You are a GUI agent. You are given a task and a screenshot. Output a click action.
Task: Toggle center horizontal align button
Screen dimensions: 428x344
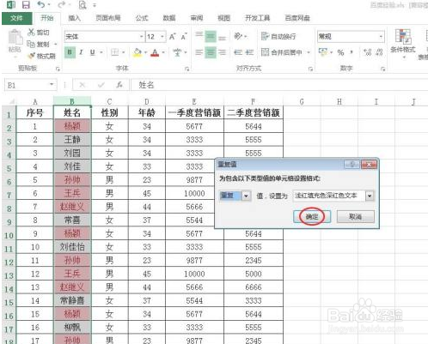(211, 52)
